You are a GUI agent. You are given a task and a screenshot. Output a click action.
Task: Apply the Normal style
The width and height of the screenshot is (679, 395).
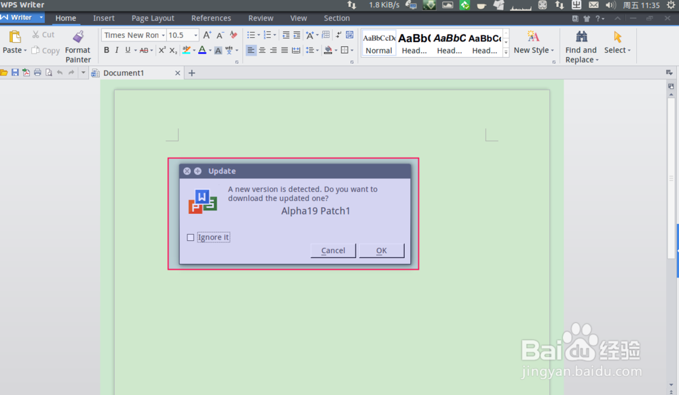(x=379, y=43)
